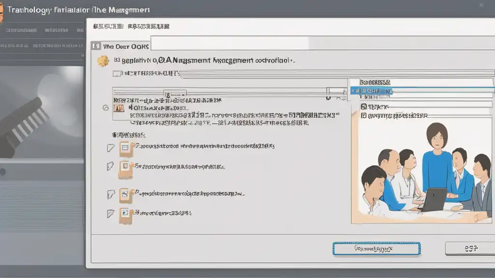Viewport: 495px width, 278px height.
Task: Click the dark circle below the background window's image
Action: [x=3, y=172]
